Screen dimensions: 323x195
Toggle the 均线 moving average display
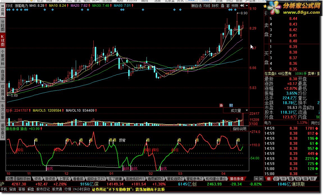click(207, 6)
